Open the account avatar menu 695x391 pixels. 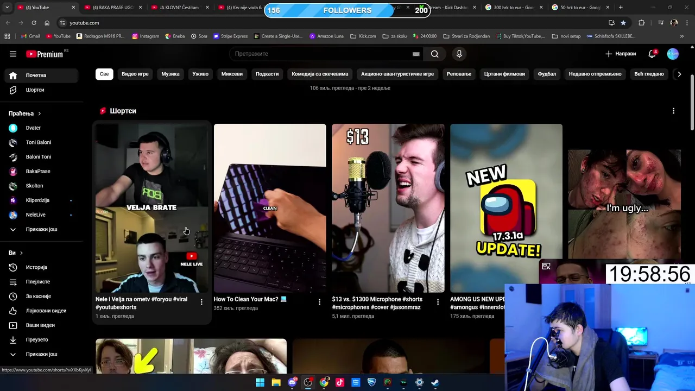pos(673,54)
